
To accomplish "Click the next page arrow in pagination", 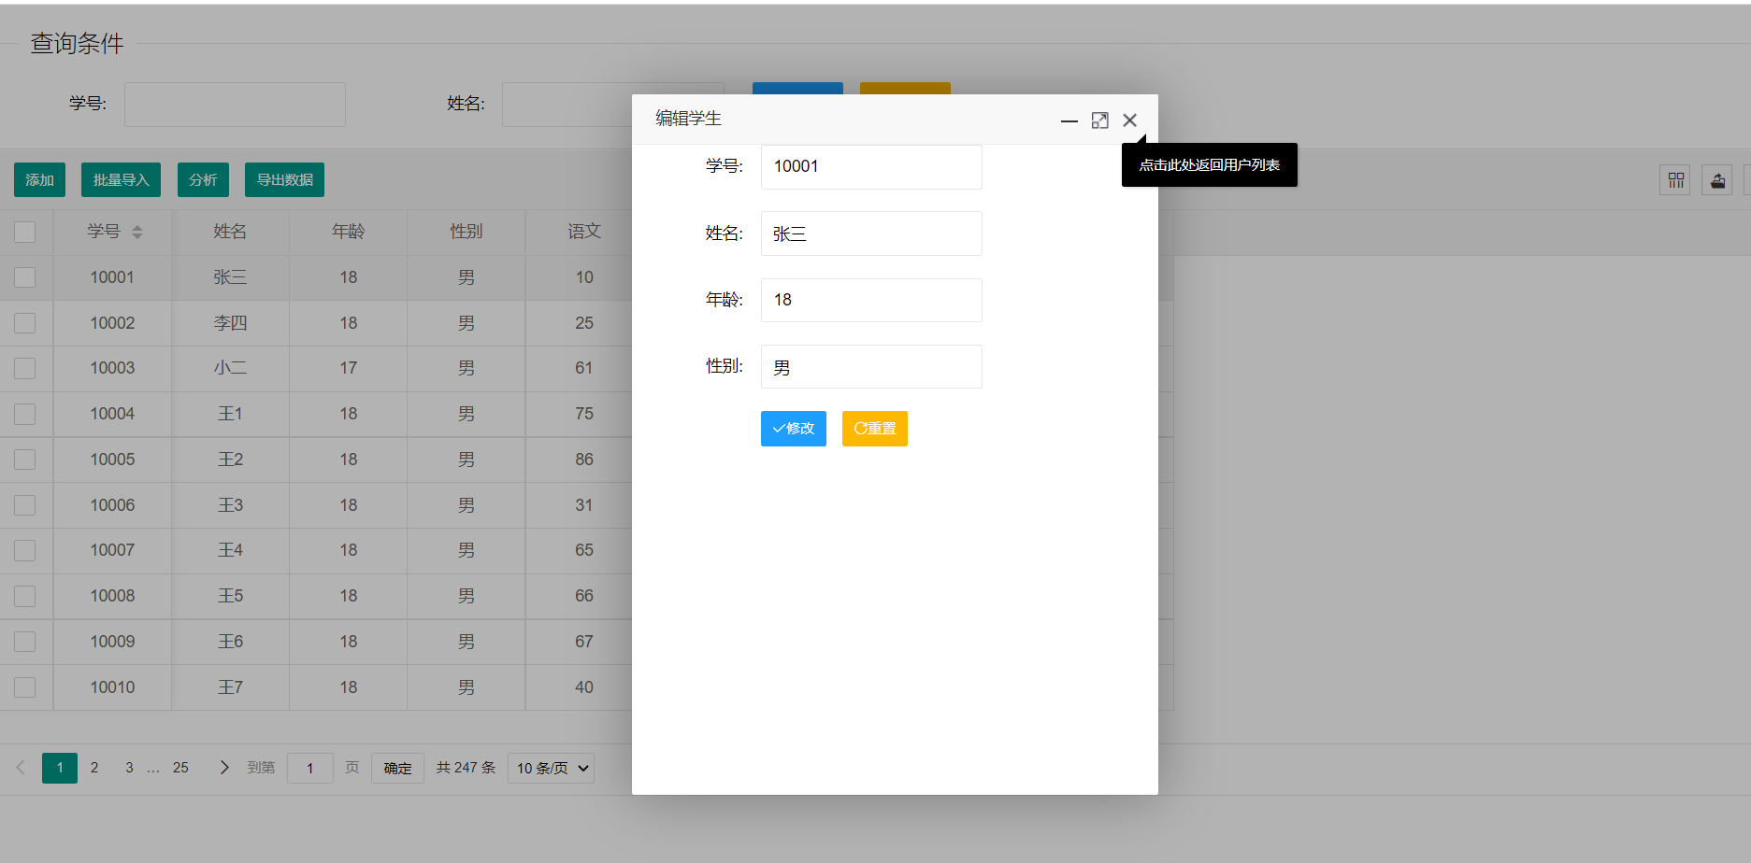I will point(223,767).
